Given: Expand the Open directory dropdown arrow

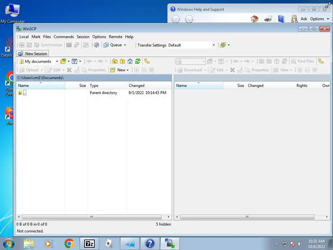Looking at the screenshot, I should pos(69,62).
